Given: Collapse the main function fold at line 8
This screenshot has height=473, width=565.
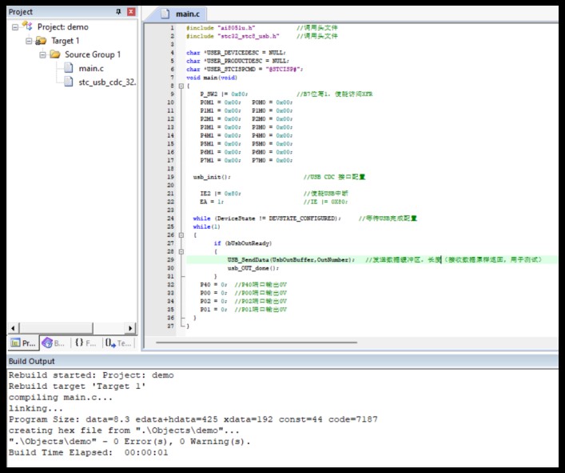Looking at the screenshot, I should pos(181,86).
